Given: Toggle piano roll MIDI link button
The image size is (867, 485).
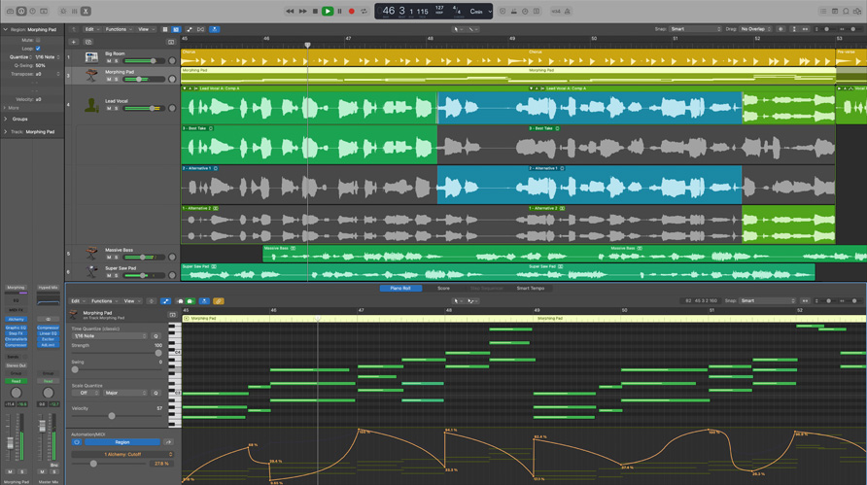Looking at the screenshot, I should point(219,301).
